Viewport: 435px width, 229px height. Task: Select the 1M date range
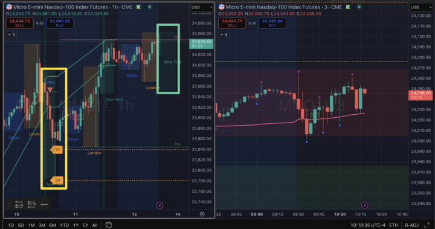[x=31, y=225]
